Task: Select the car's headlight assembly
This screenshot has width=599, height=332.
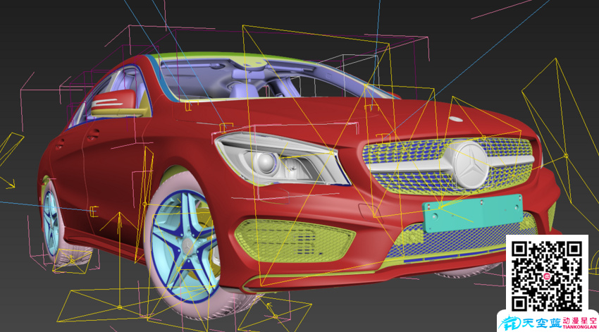Action: 283,160
